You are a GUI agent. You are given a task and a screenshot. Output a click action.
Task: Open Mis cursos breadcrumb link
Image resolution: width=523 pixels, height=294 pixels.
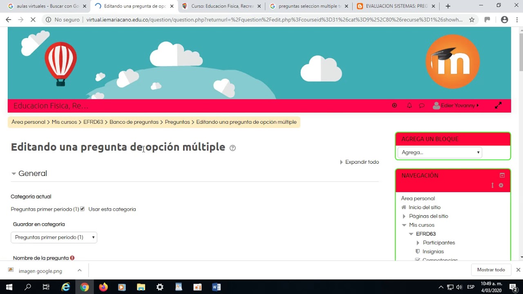(x=64, y=122)
